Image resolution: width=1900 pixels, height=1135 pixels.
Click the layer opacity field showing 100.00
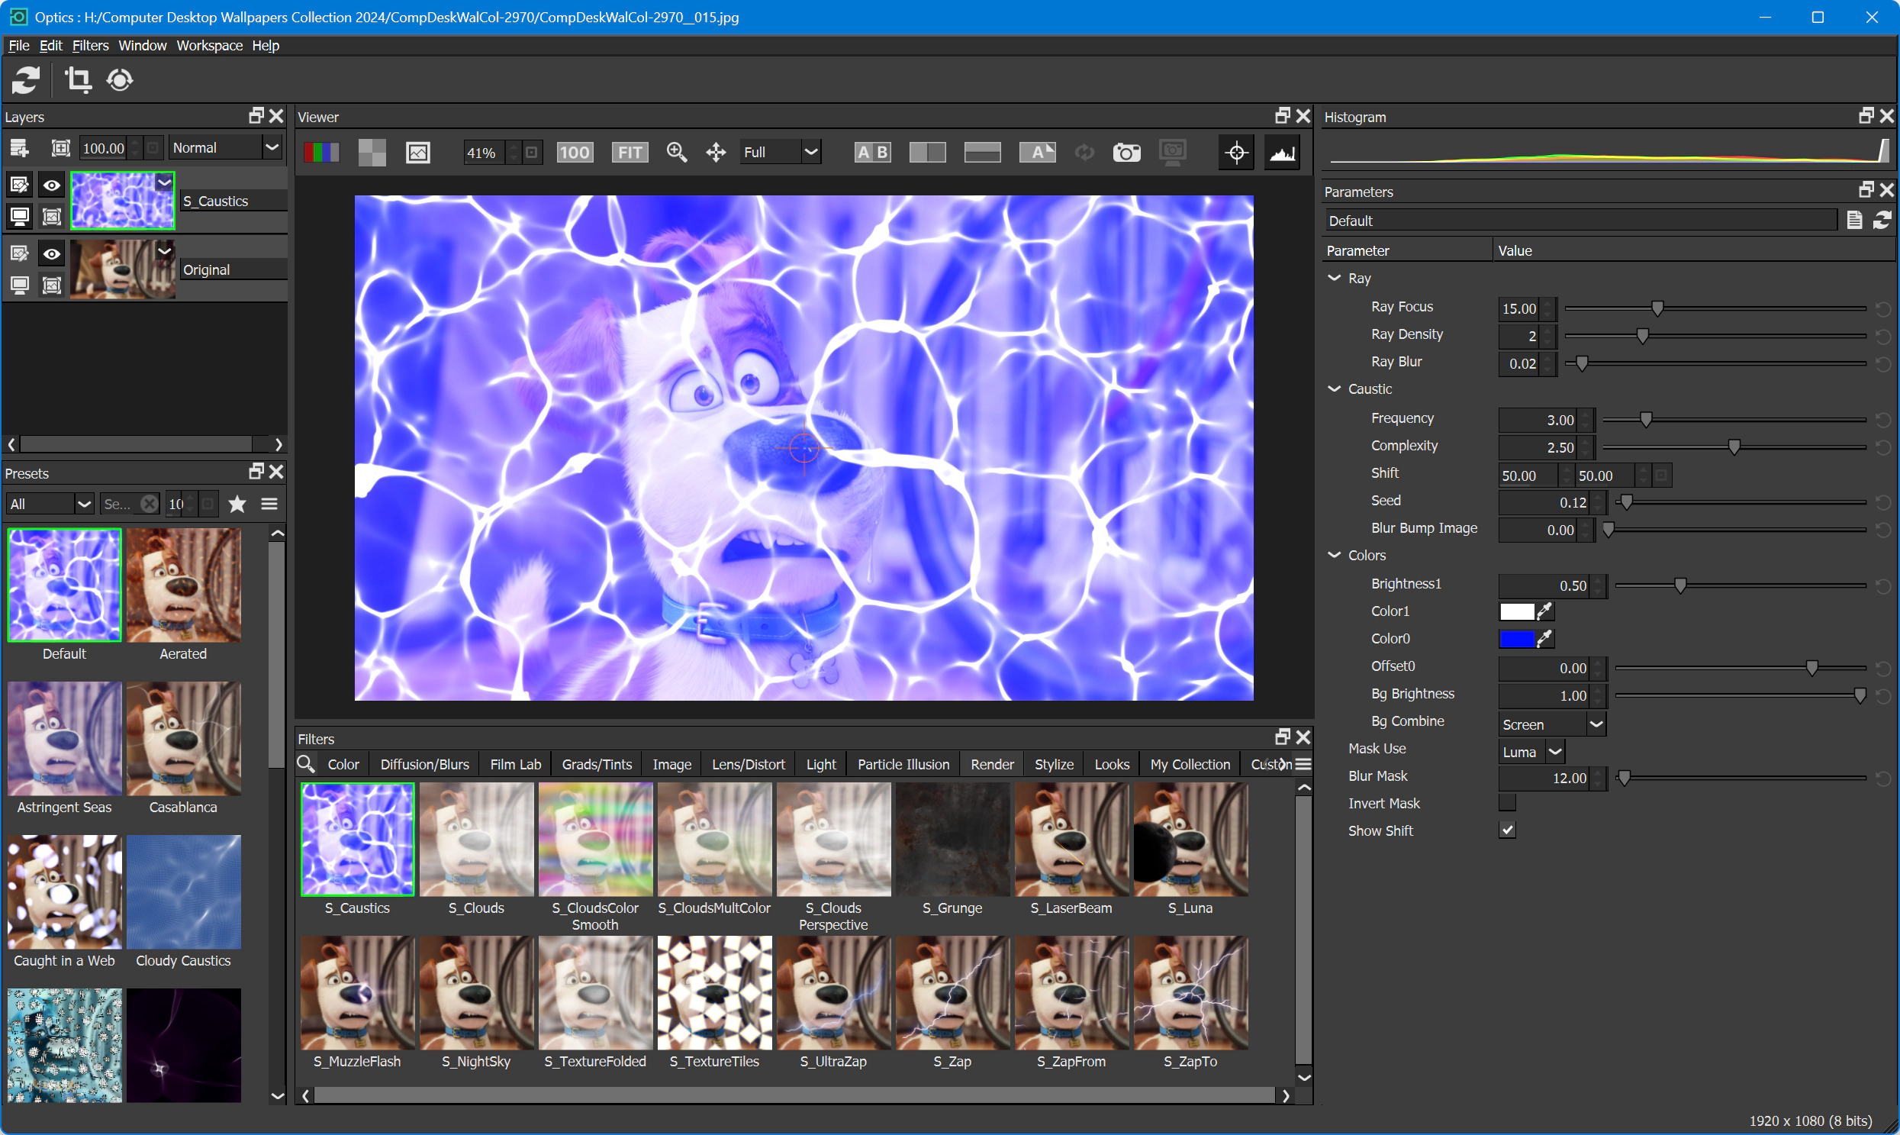click(x=103, y=147)
